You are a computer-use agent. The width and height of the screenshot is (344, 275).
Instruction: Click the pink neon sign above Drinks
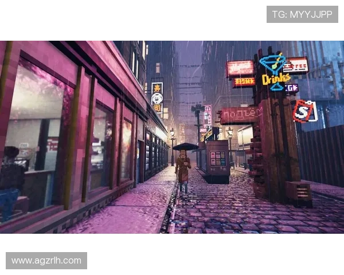point(240,69)
